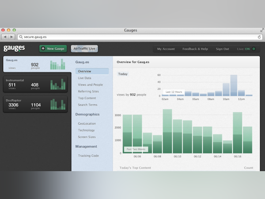The image size is (265, 199).
Task: Click the Today label
Action: point(123,74)
